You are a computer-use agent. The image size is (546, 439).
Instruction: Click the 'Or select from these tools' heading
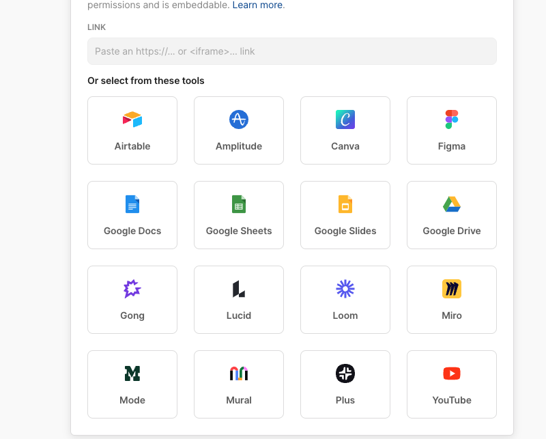click(146, 81)
